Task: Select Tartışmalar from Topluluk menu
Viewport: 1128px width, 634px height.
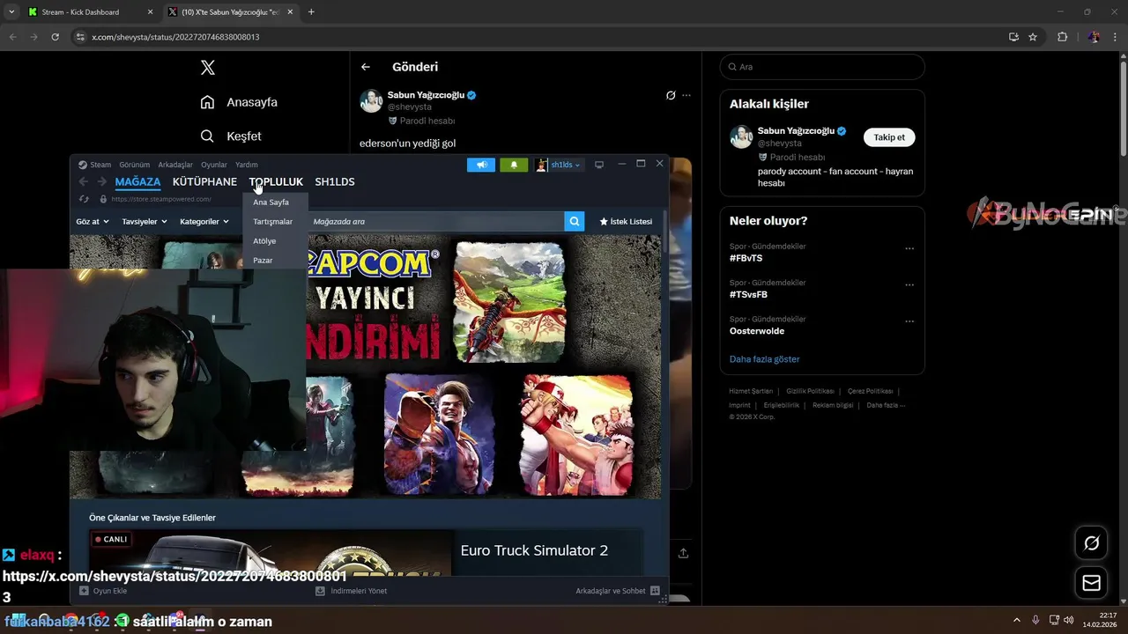Action: click(x=272, y=221)
